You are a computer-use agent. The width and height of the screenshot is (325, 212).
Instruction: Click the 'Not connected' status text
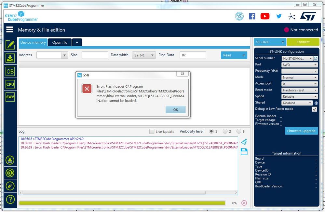click(x=304, y=30)
